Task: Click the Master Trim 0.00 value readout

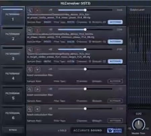Action: point(139,114)
